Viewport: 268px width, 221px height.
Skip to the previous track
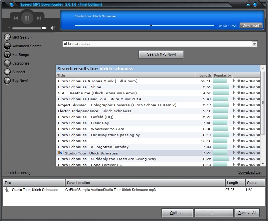(x=16, y=18)
